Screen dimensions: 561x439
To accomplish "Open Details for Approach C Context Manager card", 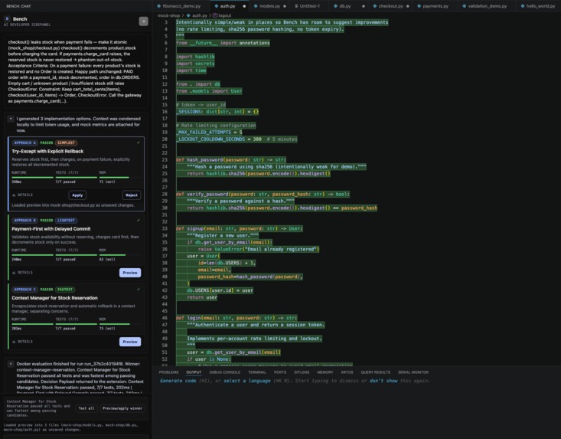I will click(22, 342).
